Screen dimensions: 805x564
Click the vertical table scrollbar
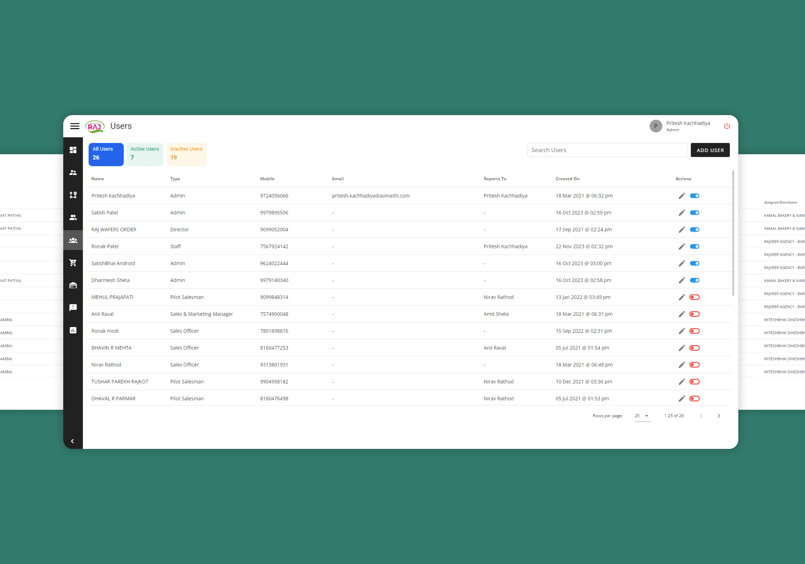click(733, 233)
